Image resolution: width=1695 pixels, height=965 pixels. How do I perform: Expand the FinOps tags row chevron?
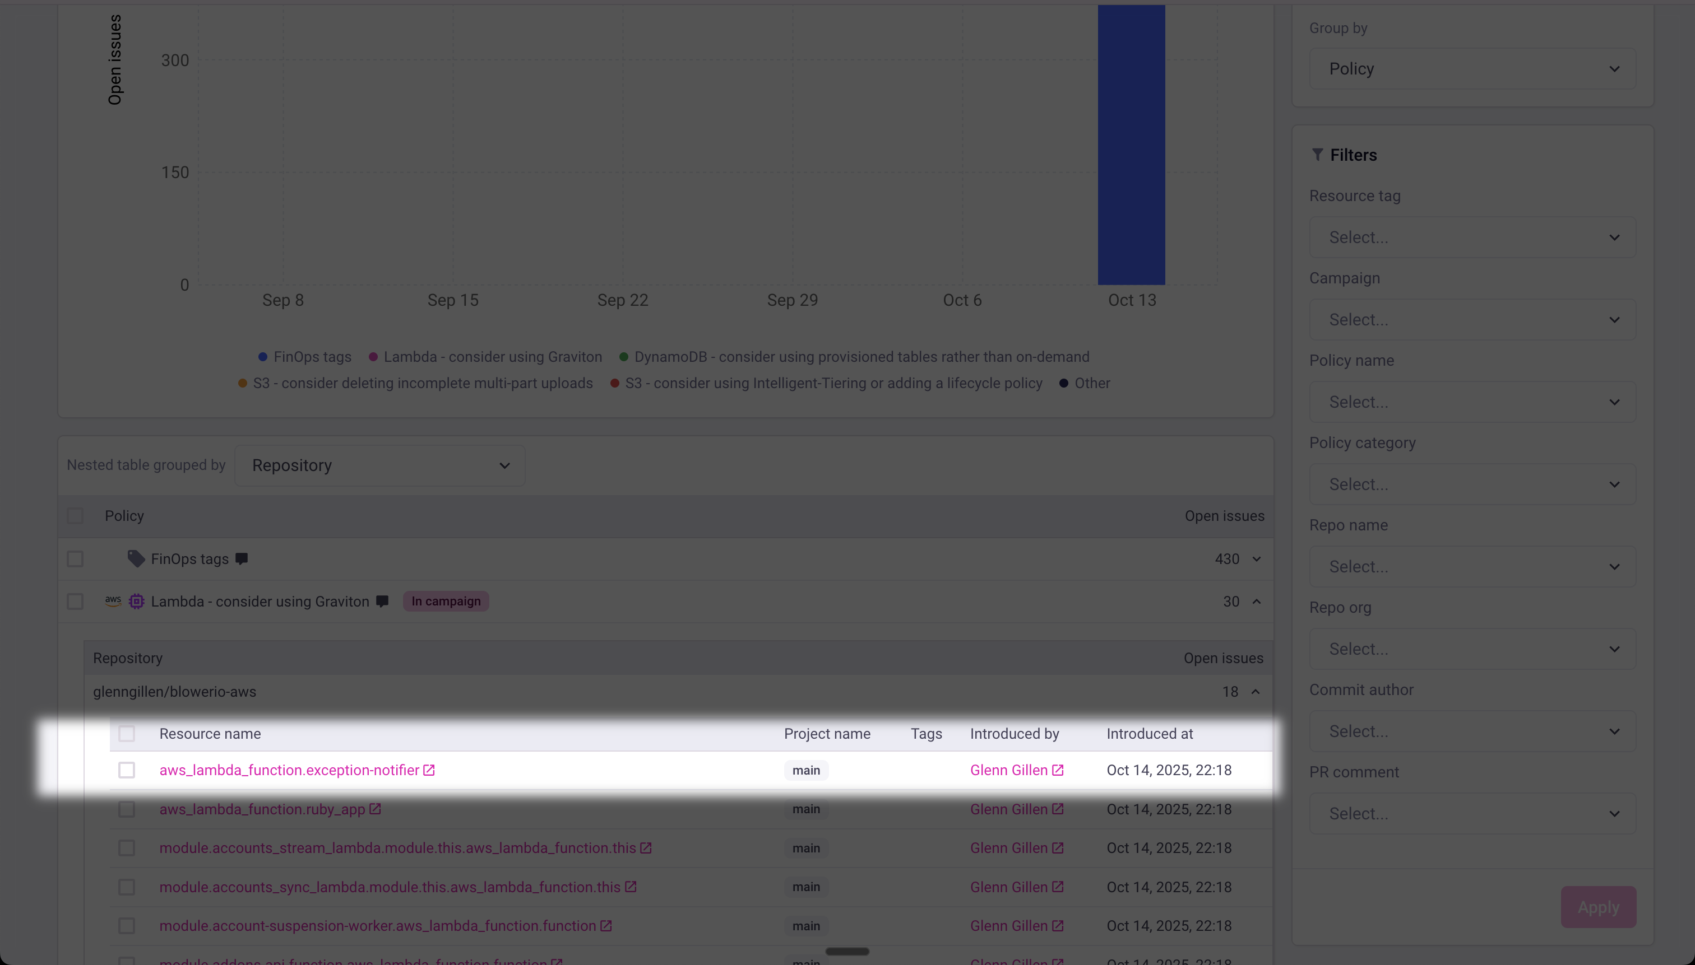click(x=1257, y=559)
